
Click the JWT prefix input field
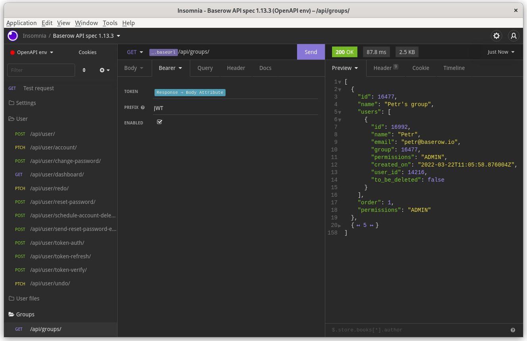[x=236, y=108]
